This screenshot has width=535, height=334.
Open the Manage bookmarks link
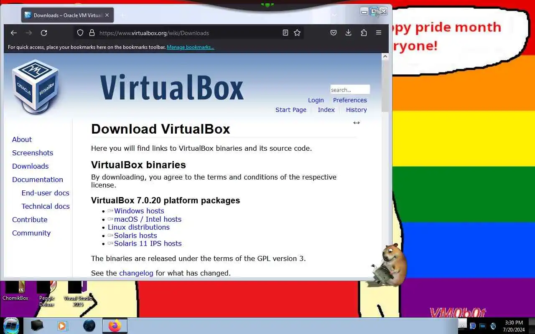coord(190,47)
